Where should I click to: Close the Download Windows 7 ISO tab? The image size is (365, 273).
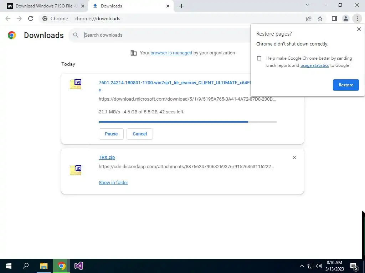pyautogui.click(x=82, y=6)
